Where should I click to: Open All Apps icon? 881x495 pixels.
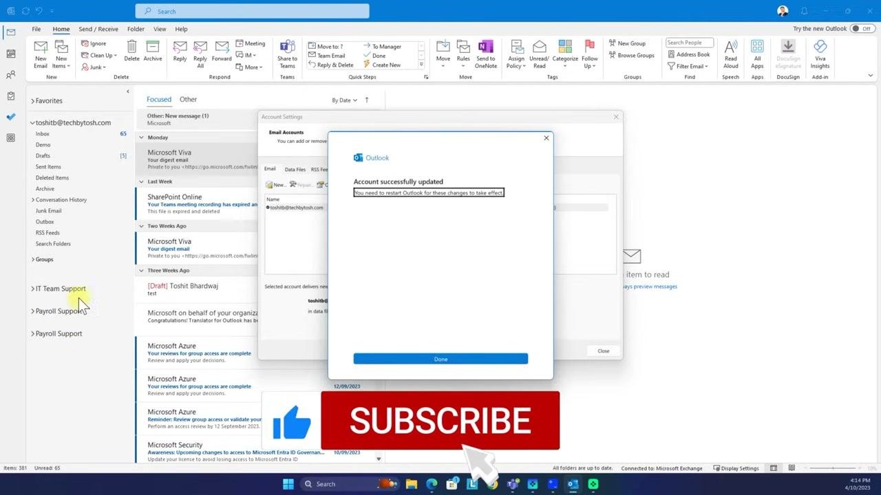click(757, 54)
